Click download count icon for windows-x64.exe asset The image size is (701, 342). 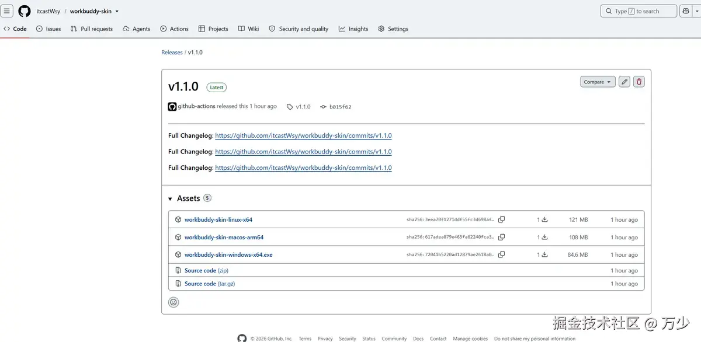tap(544, 255)
